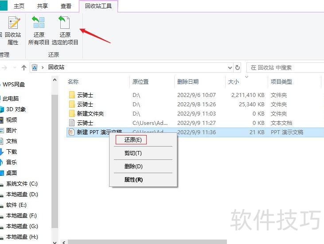Click navigation pane scroll up arrow

click(55, 80)
